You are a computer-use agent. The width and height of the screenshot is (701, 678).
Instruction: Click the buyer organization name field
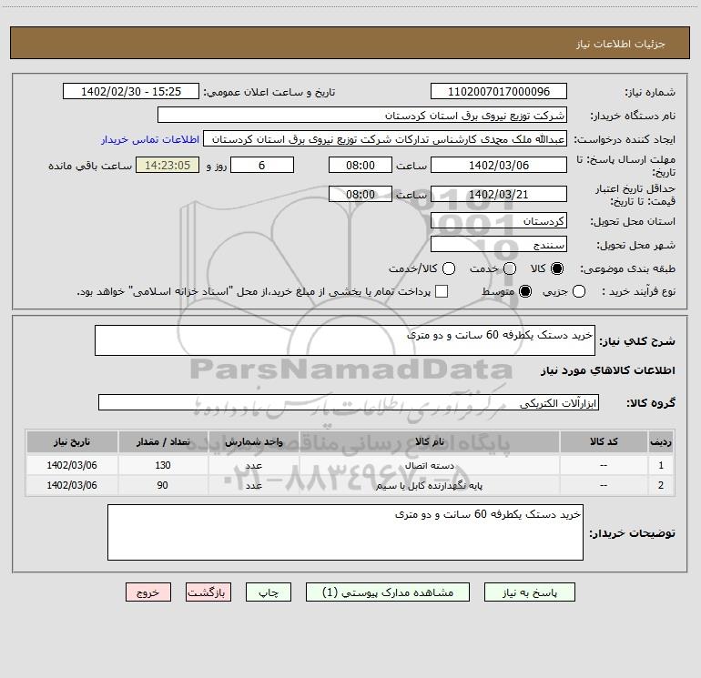click(x=362, y=115)
